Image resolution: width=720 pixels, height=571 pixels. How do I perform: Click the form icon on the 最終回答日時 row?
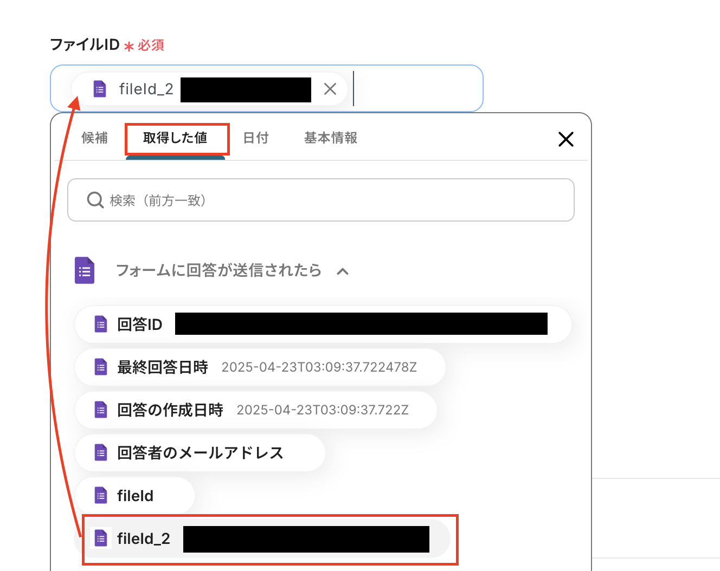101,367
